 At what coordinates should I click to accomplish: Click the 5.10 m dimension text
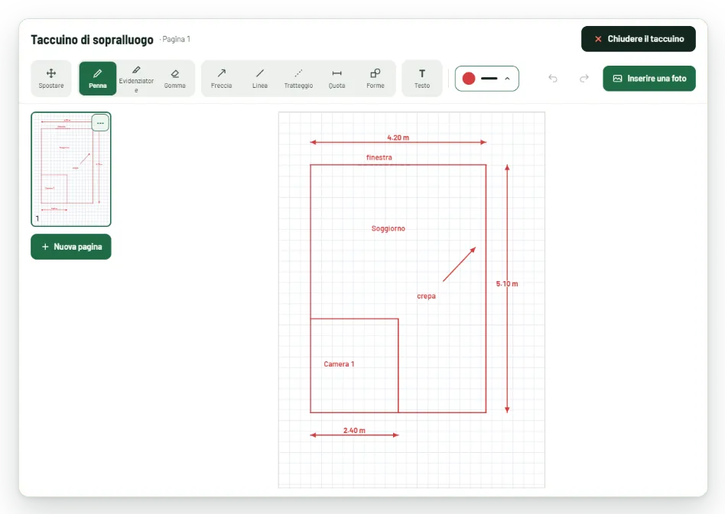[x=507, y=283]
